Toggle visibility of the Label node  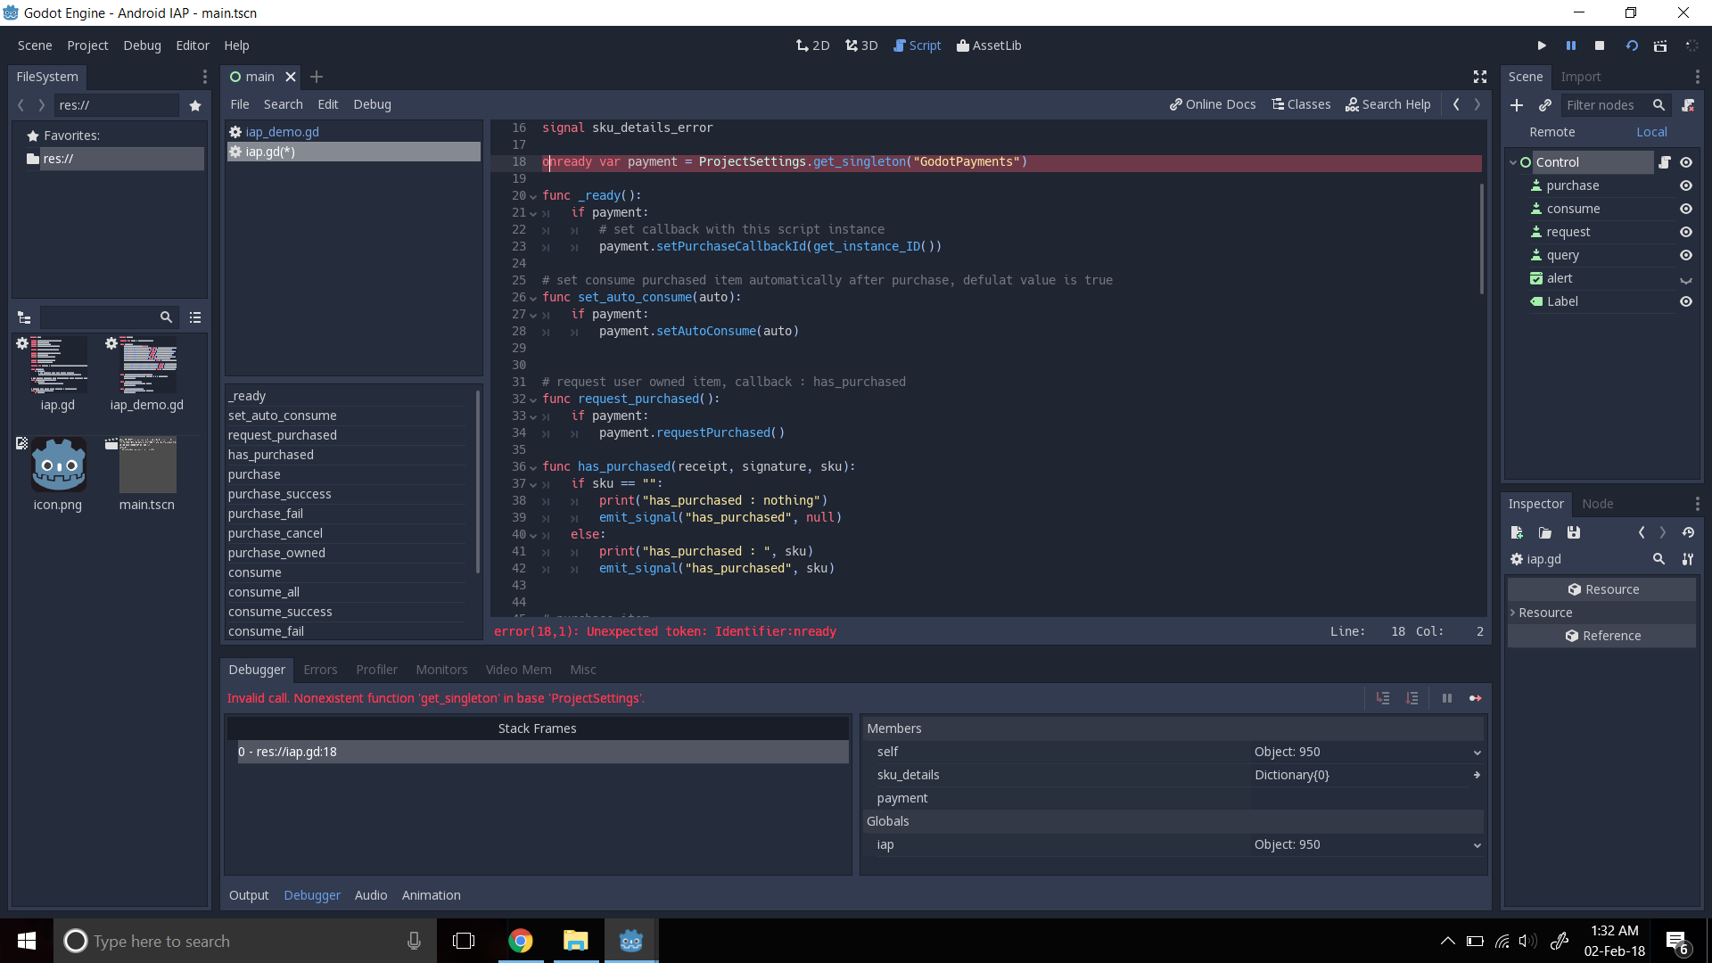pyautogui.click(x=1686, y=301)
